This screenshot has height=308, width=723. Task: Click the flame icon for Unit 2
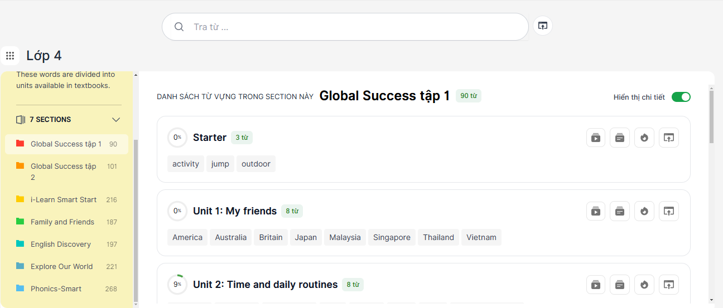tap(644, 285)
